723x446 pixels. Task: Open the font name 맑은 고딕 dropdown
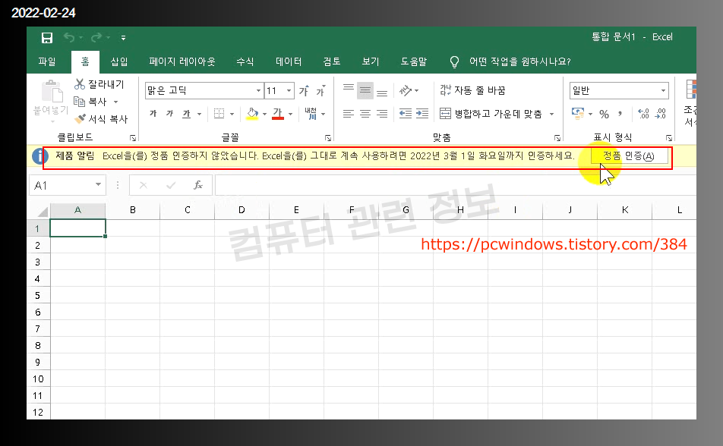258,91
